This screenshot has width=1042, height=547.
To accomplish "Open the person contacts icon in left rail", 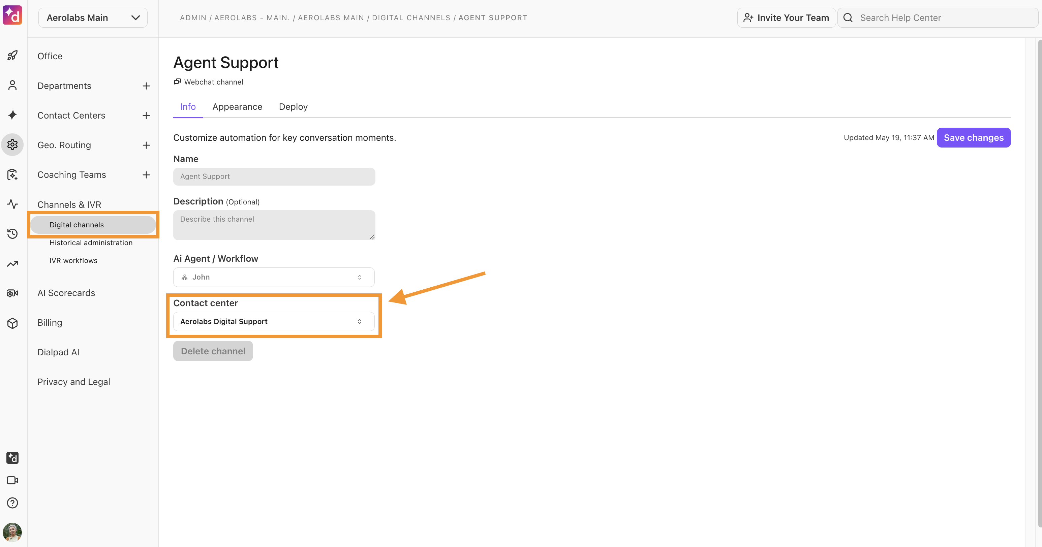I will point(12,85).
